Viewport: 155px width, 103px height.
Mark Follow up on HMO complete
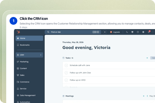(66, 80)
